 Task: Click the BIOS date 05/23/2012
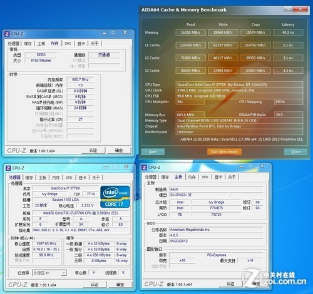point(216,241)
